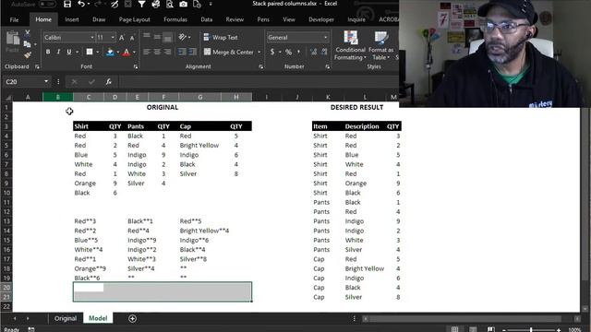The image size is (591, 332).
Task: Open the Calibri font name dropdown
Action: click(91, 38)
